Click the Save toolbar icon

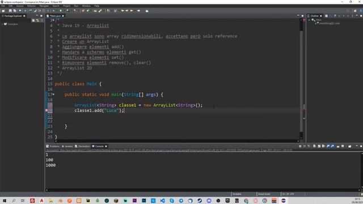[10, 11]
